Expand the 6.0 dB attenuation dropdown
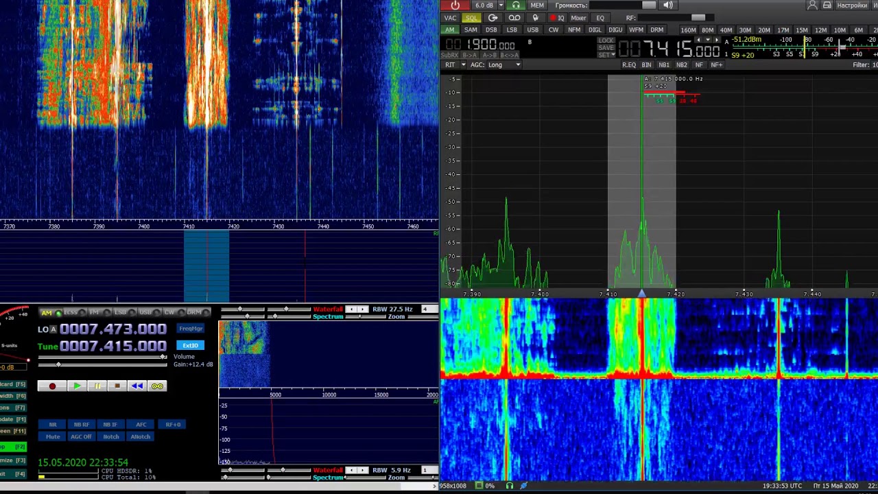878x494 pixels. 501,5
